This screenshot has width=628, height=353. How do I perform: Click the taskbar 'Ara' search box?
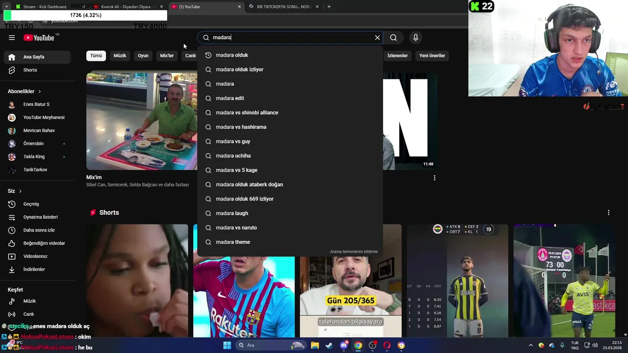270,345
